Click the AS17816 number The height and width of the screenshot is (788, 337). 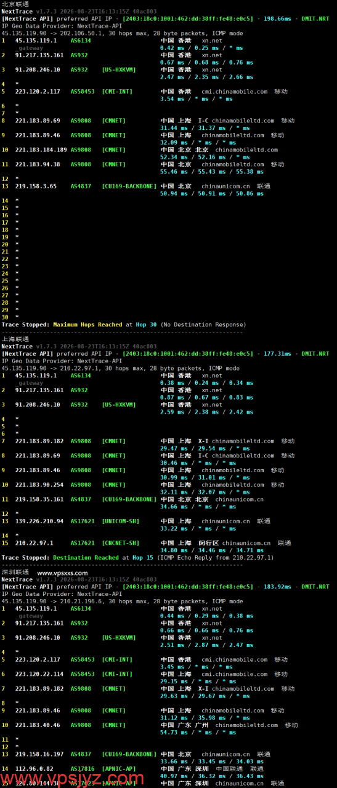(83, 769)
